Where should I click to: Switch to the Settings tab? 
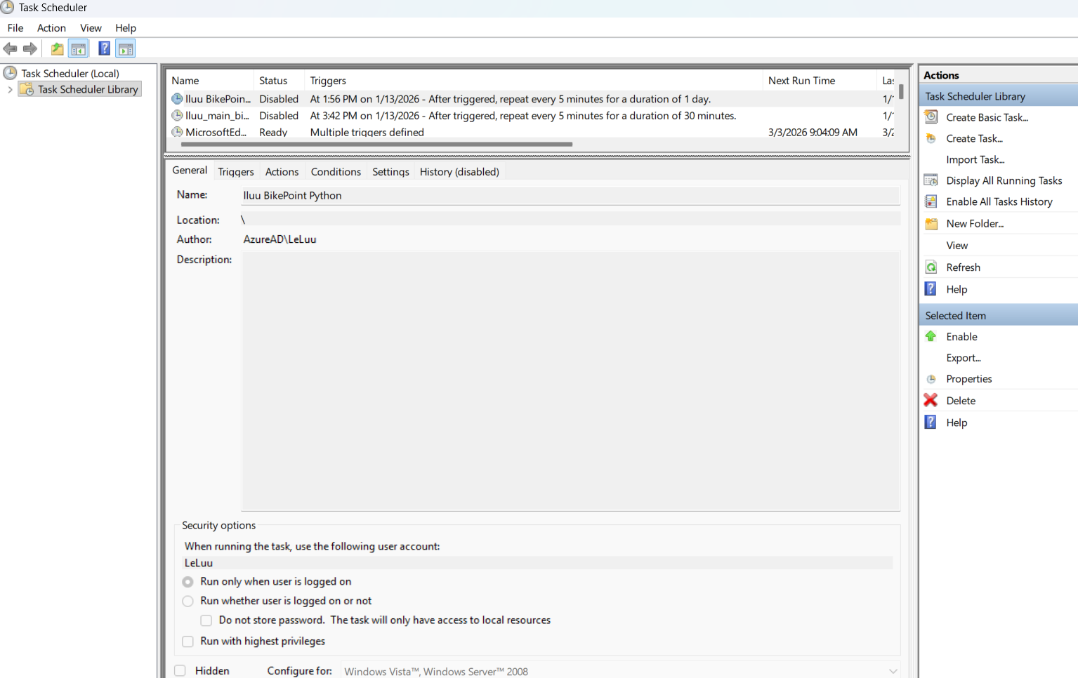[390, 172]
